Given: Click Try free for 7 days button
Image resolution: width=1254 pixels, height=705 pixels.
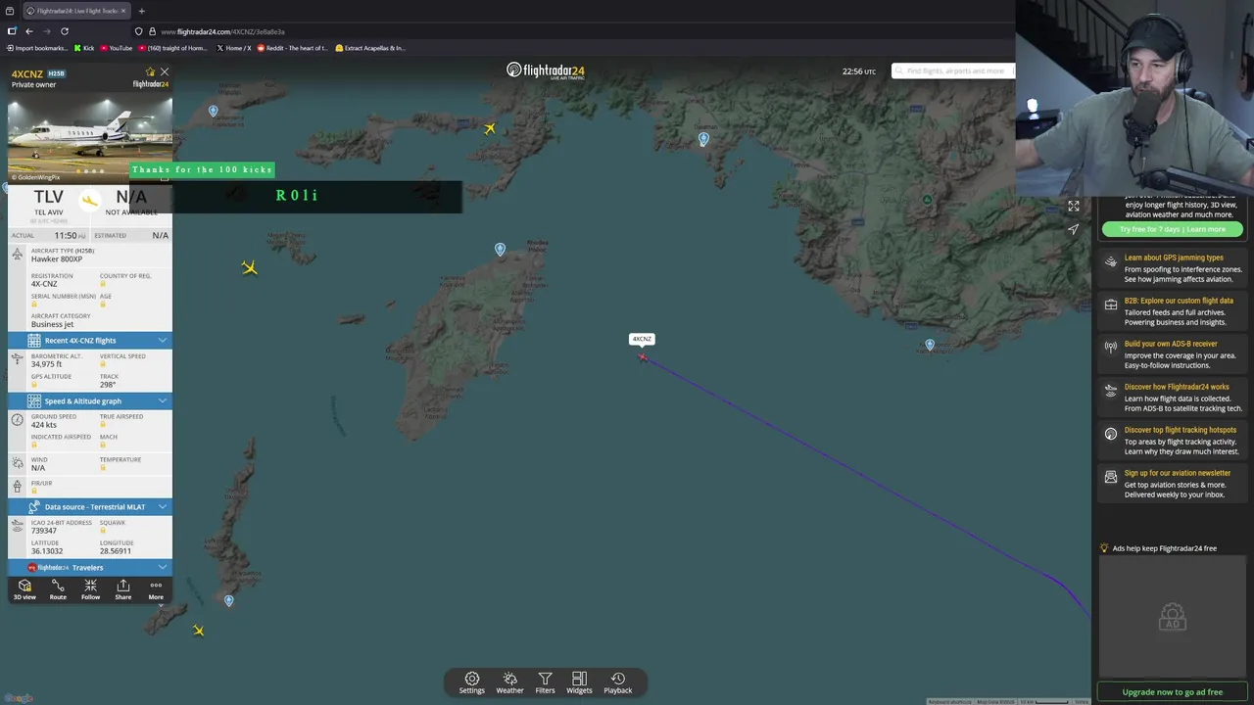Looking at the screenshot, I should (1172, 229).
